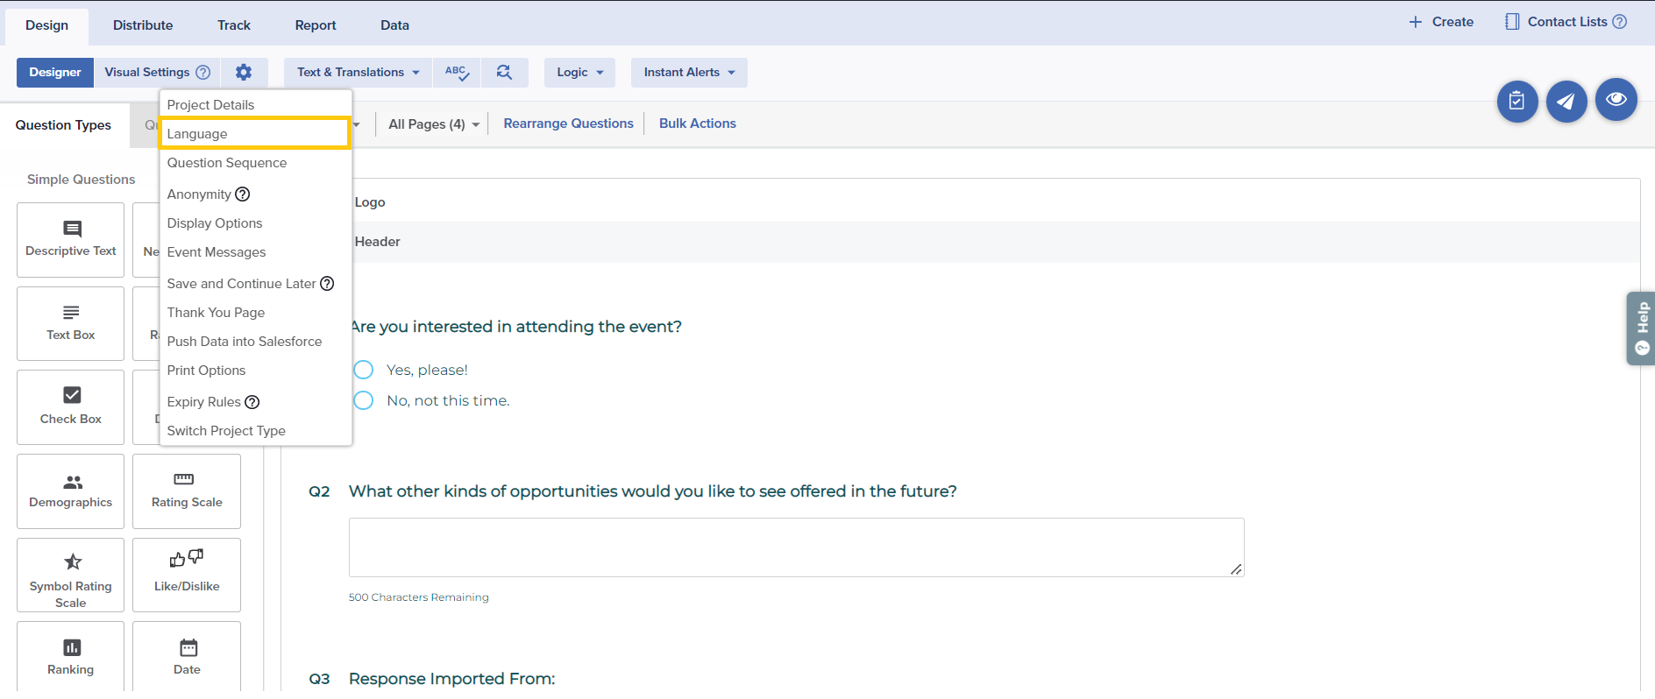Select Language from settings menu
The width and height of the screenshot is (1655, 699).
tap(254, 134)
